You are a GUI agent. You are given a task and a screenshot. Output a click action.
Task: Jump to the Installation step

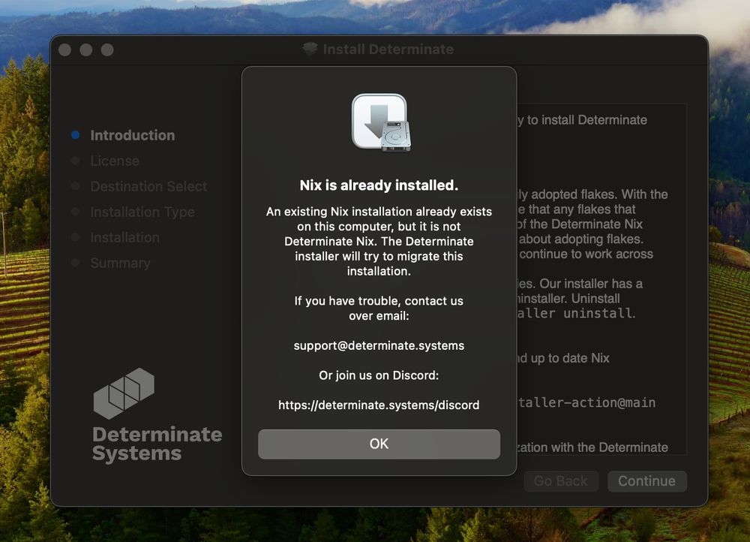(x=125, y=237)
